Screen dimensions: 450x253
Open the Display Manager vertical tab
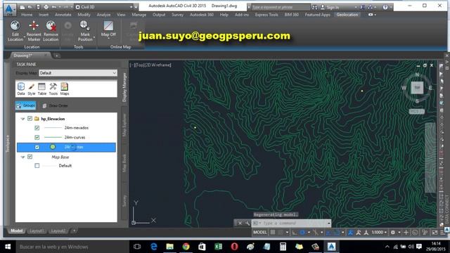(x=124, y=87)
